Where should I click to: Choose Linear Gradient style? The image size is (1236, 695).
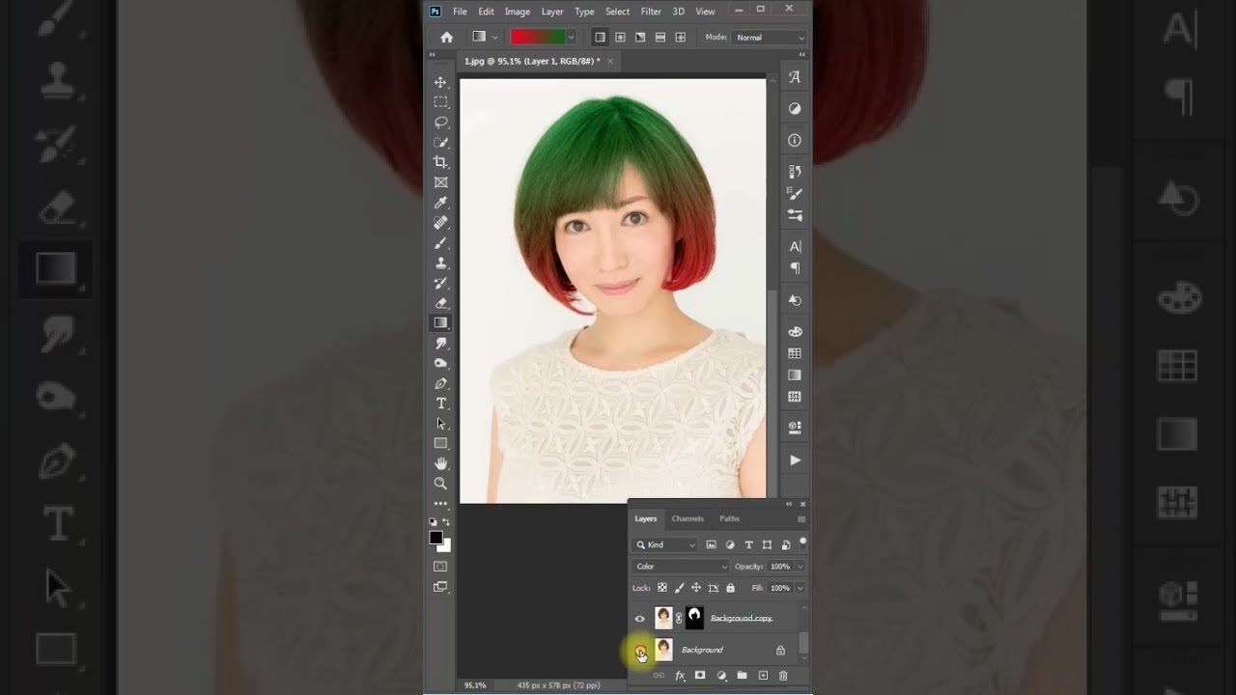click(600, 38)
